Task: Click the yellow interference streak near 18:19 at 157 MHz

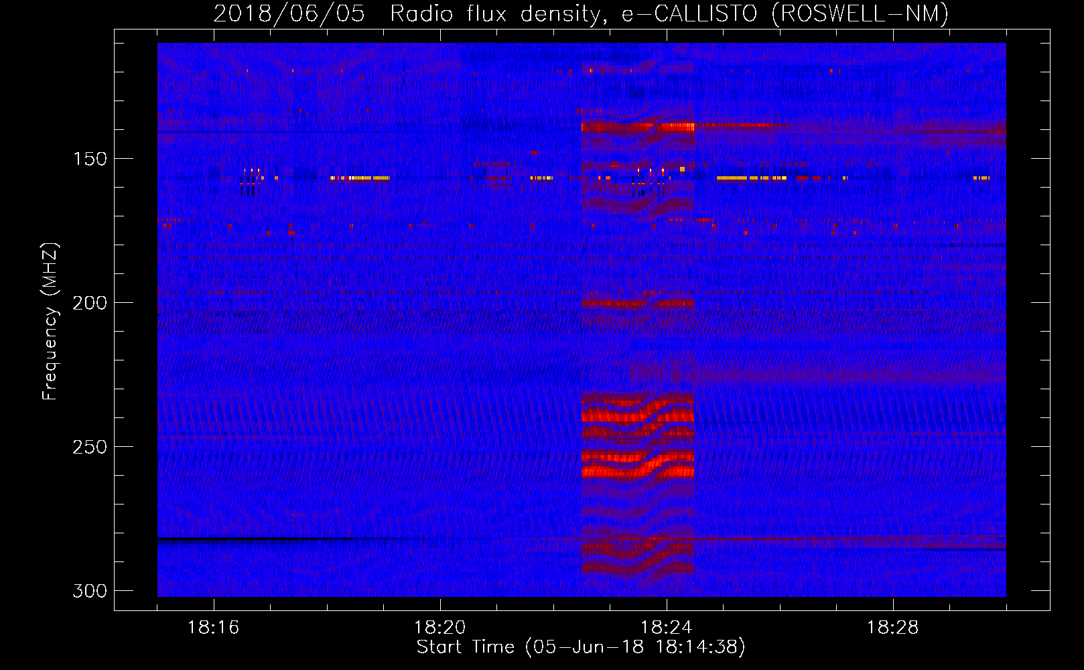Action: pyautogui.click(x=360, y=178)
